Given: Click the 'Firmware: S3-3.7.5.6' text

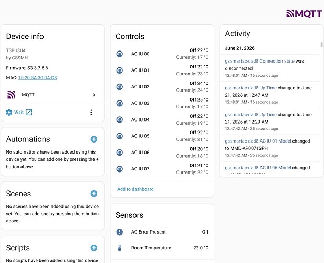Looking at the screenshot, I should [x=27, y=68].
